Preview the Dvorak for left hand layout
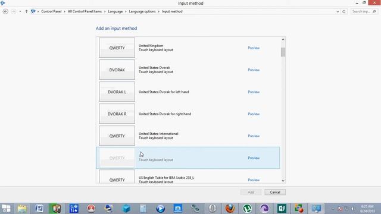 254,92
